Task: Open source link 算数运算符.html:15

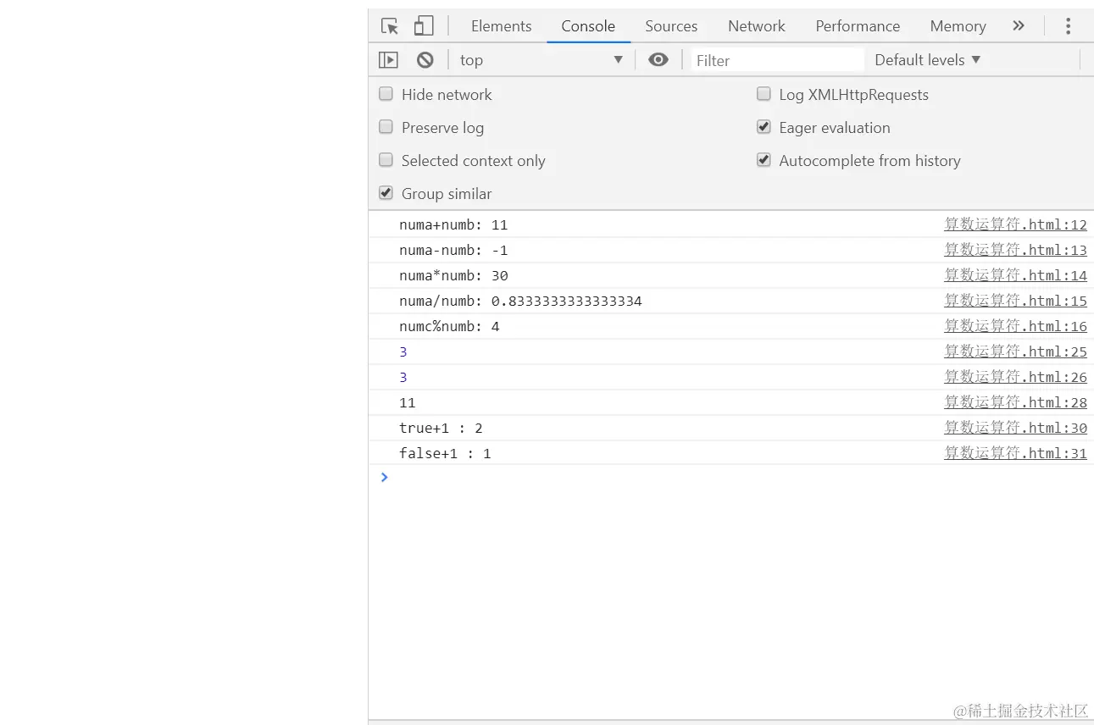Action: pos(1015,301)
